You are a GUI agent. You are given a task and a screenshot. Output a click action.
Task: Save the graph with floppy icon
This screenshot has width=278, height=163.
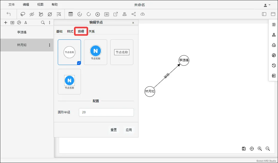click(244, 149)
